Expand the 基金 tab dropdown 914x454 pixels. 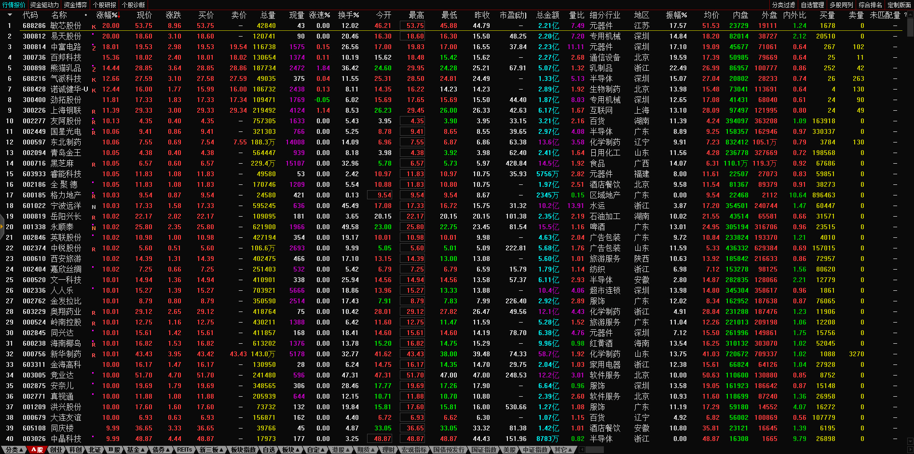[136, 450]
